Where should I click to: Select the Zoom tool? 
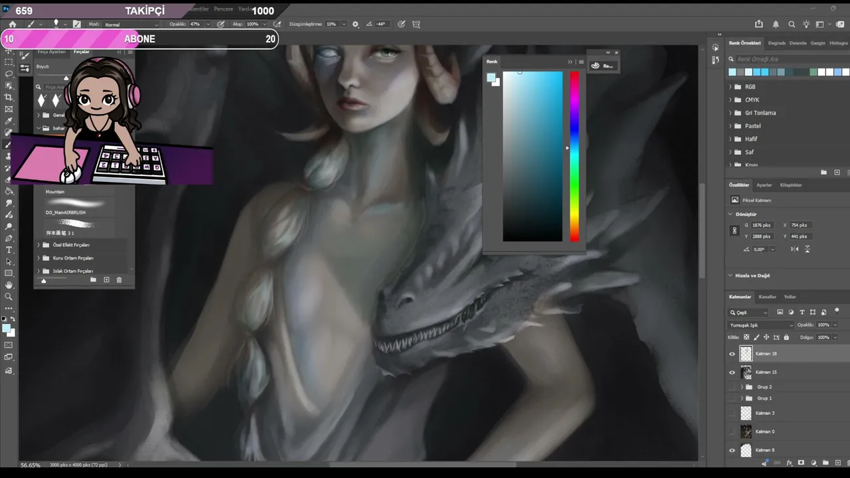9,297
